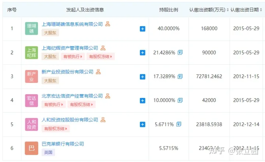Open 有股权冻结 tag for 北京宏达信
The height and width of the screenshot is (162, 265).
(x=81, y=105)
